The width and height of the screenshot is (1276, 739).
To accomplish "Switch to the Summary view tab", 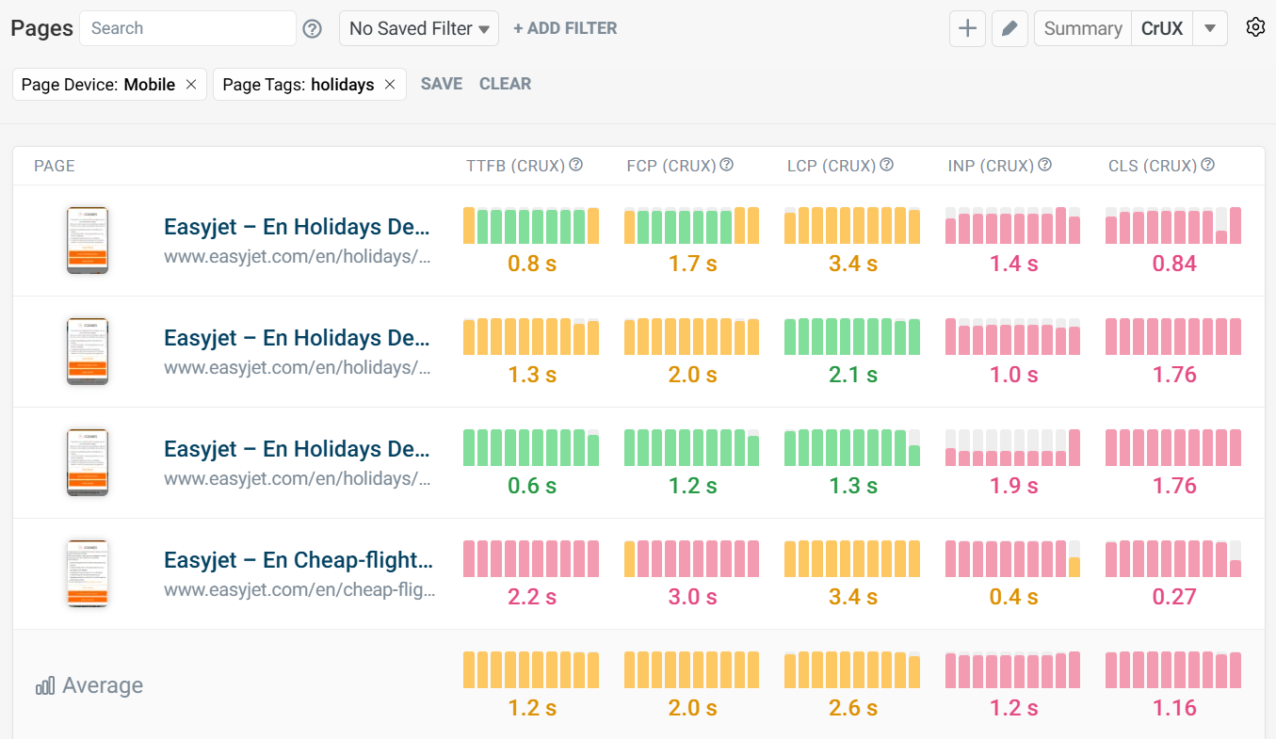I will pyautogui.click(x=1082, y=28).
